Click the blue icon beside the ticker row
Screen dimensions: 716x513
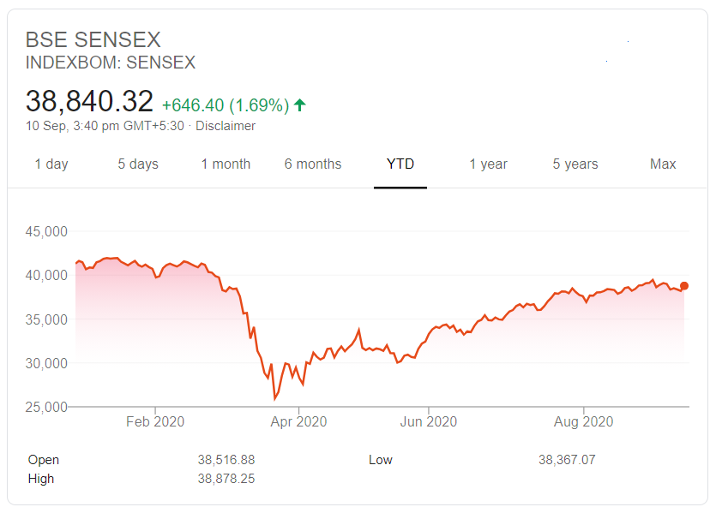(x=605, y=61)
